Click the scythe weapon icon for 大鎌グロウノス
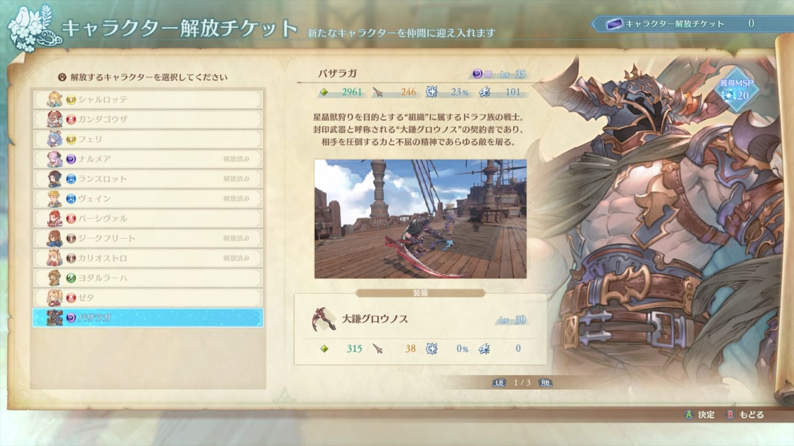Screen dimensions: 794x446 pos(324,320)
